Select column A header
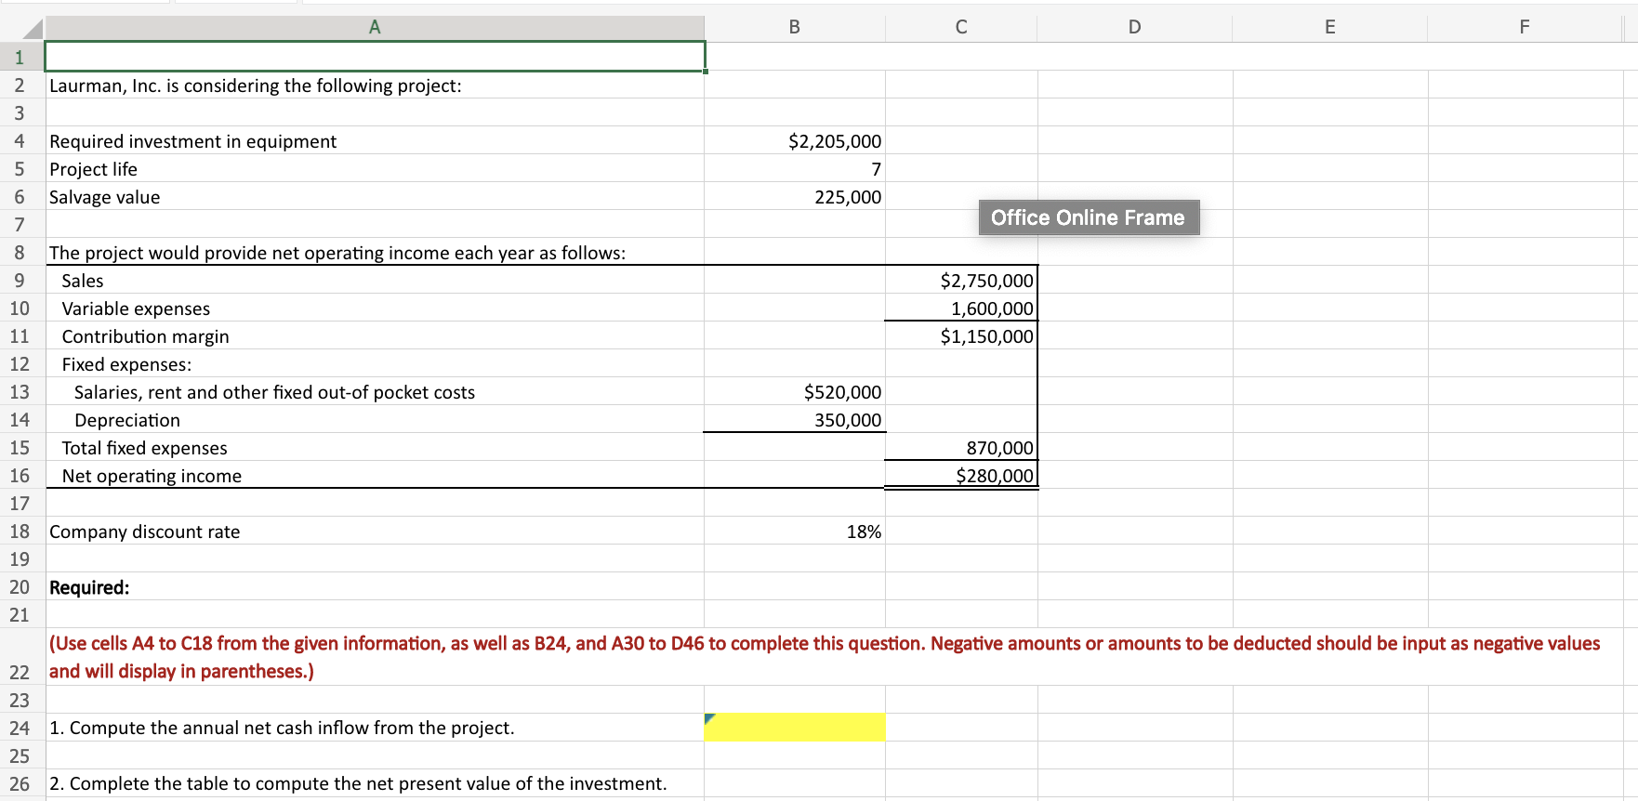1638x801 pixels. (375, 27)
